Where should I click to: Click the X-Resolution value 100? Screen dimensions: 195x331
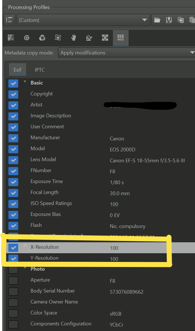(114, 248)
